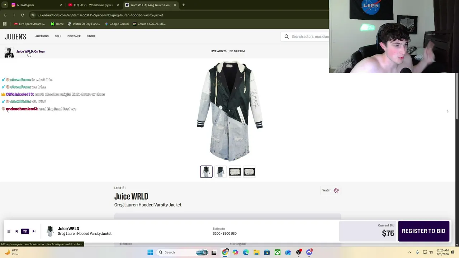Open the Discover menu
Viewport: 459px width, 258px height.
(74, 36)
